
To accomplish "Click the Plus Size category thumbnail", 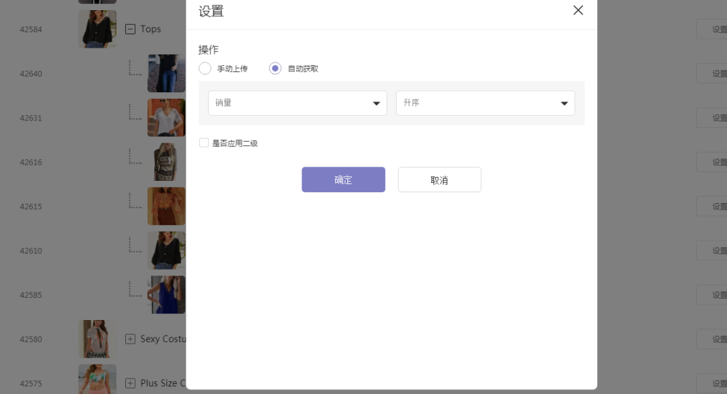I will [x=97, y=380].
